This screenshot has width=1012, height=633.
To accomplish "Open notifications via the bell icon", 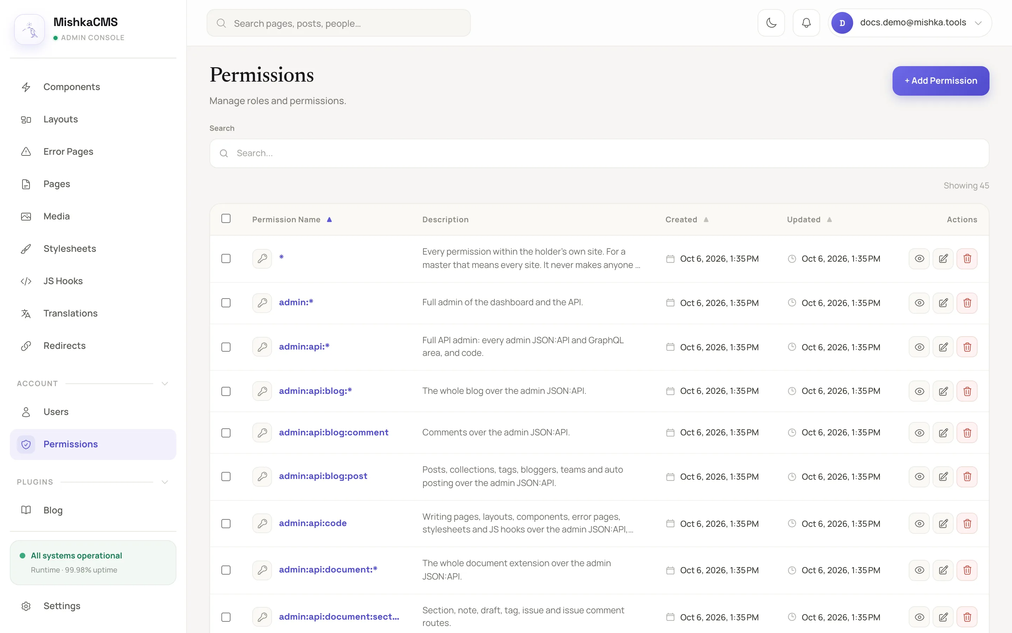I will (x=806, y=23).
